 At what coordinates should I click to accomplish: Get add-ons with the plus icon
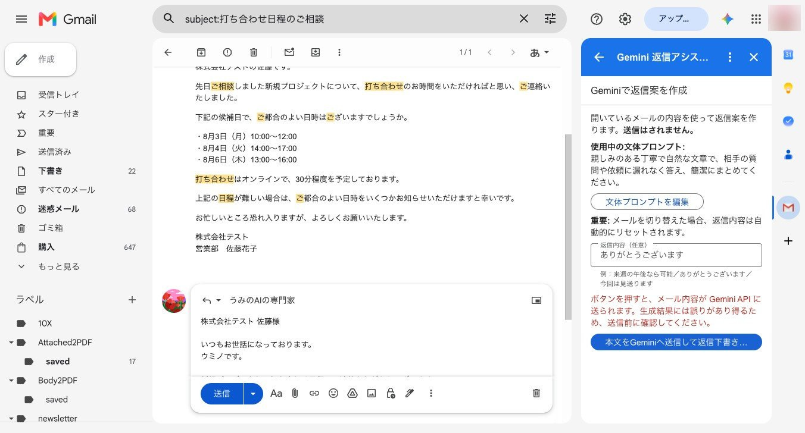point(788,241)
